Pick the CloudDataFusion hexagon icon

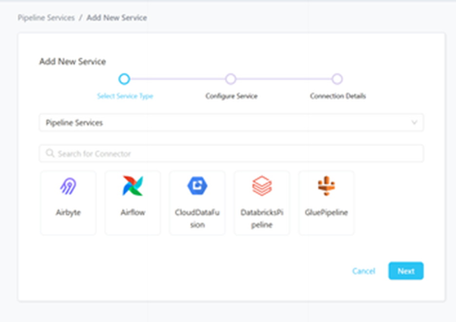pyautogui.click(x=197, y=186)
